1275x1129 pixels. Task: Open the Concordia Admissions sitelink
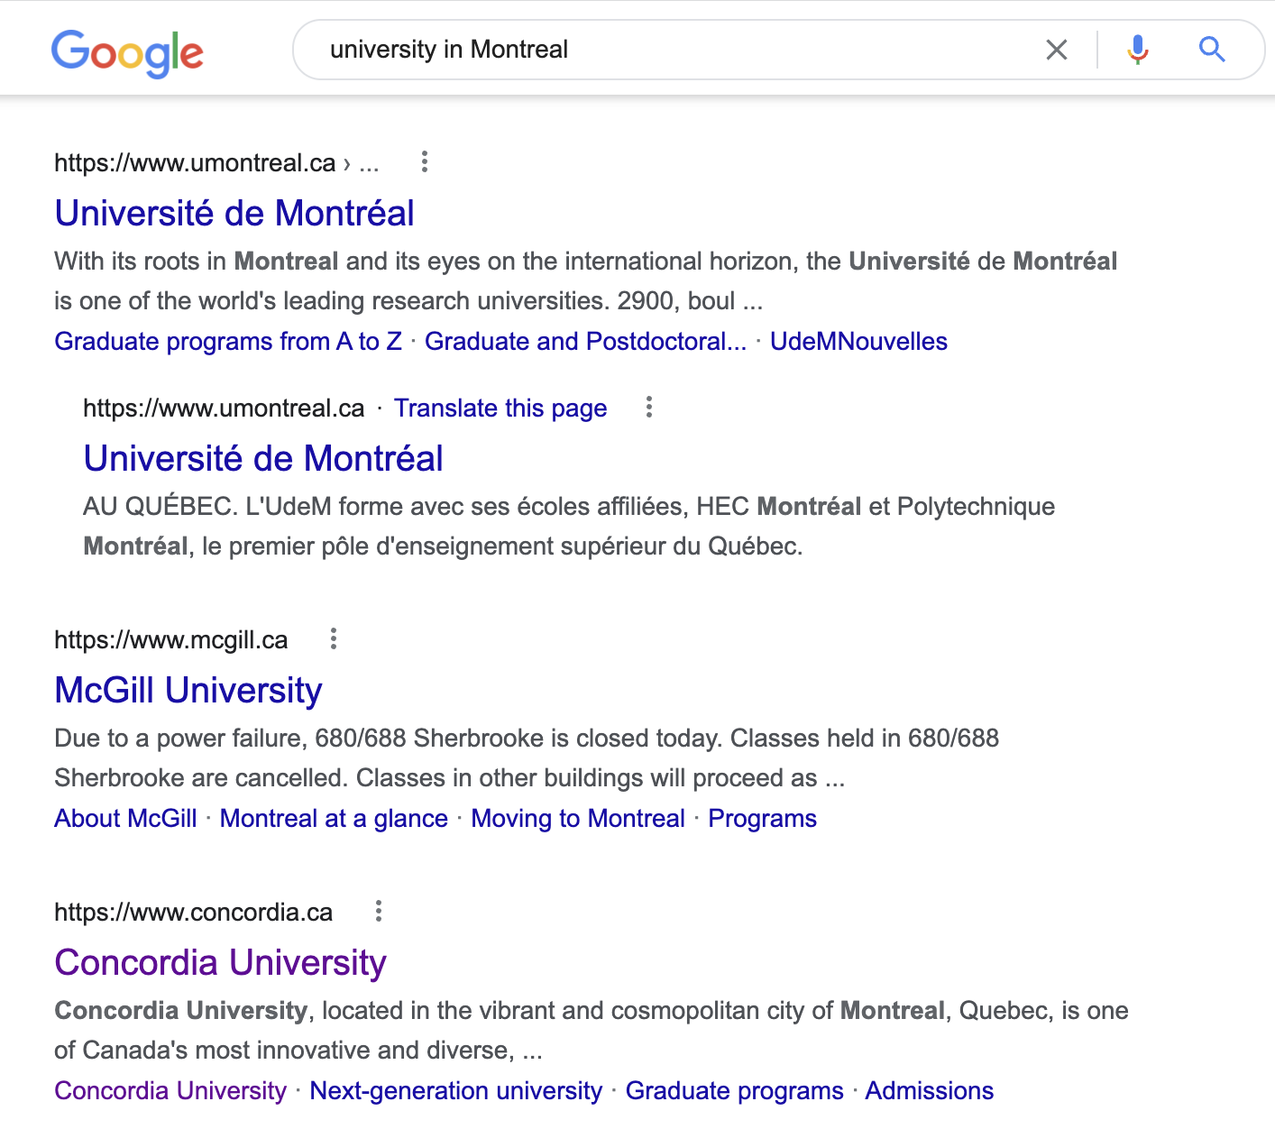pyautogui.click(x=929, y=1091)
